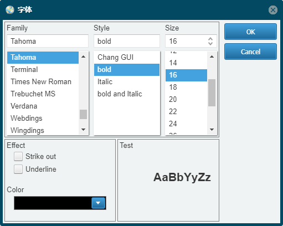
Task: Click Family list scroll-down arrow
Action: click(83, 130)
